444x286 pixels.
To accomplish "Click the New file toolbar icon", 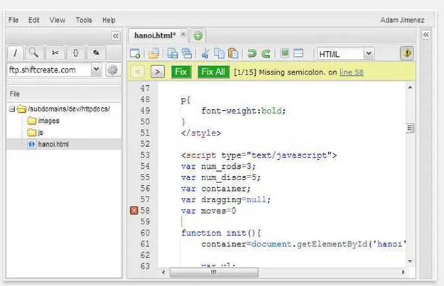I will pos(135,53).
